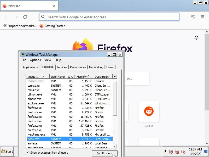Switch to the Services tab
The height and width of the screenshot is (157, 209).
[62, 67]
